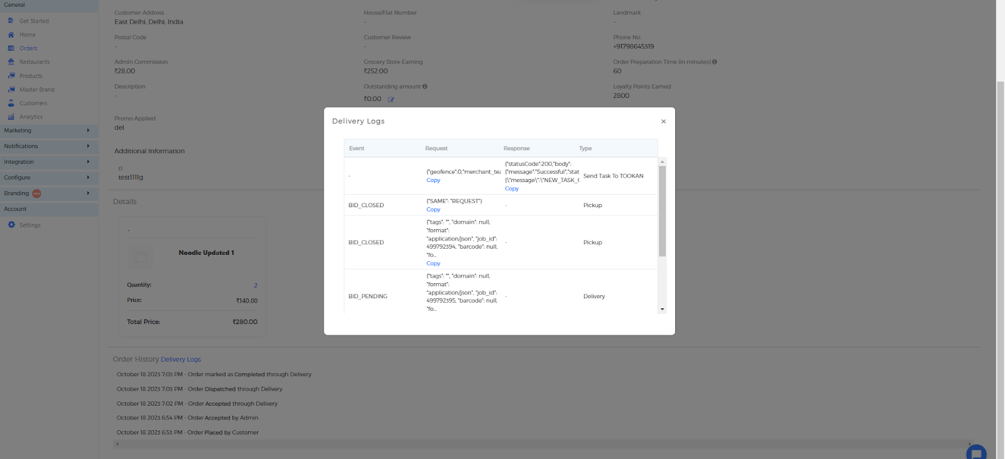Expand the Configure sidebar section
The height and width of the screenshot is (459, 1005).
pos(49,178)
